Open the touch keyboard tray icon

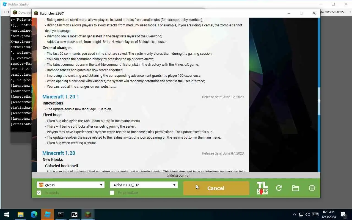[315, 215]
